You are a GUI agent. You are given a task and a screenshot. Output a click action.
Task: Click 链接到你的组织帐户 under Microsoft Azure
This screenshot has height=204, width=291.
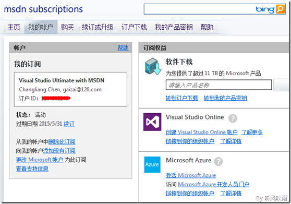pos(190,194)
